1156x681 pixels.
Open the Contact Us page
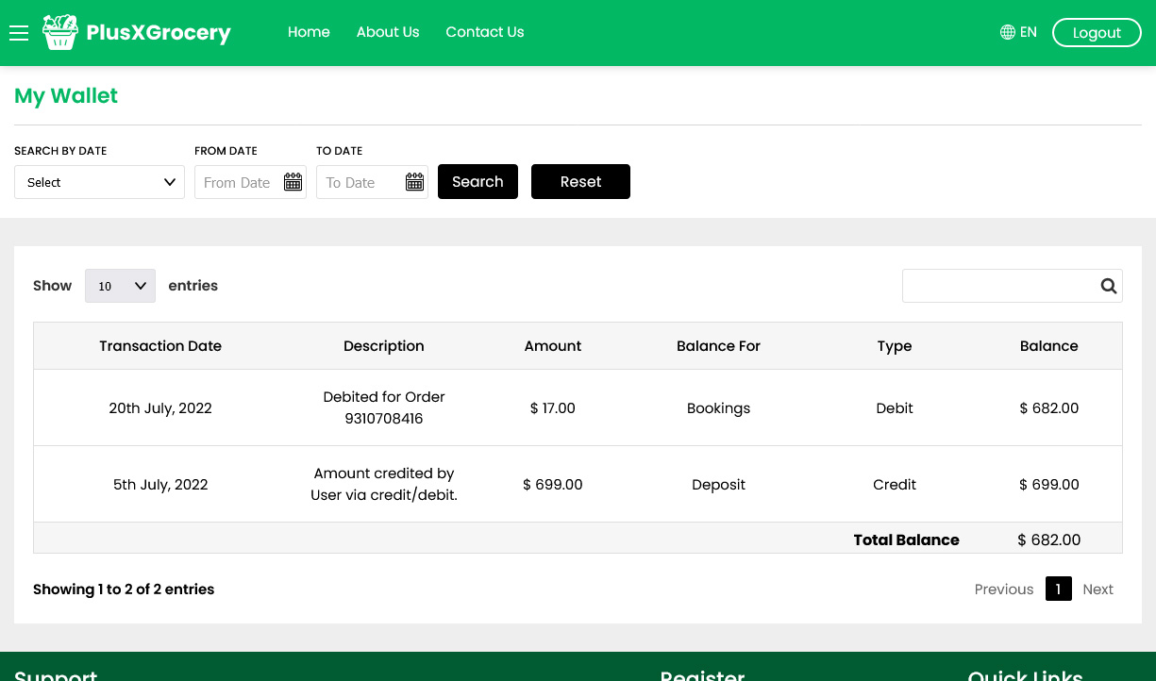pyautogui.click(x=485, y=32)
